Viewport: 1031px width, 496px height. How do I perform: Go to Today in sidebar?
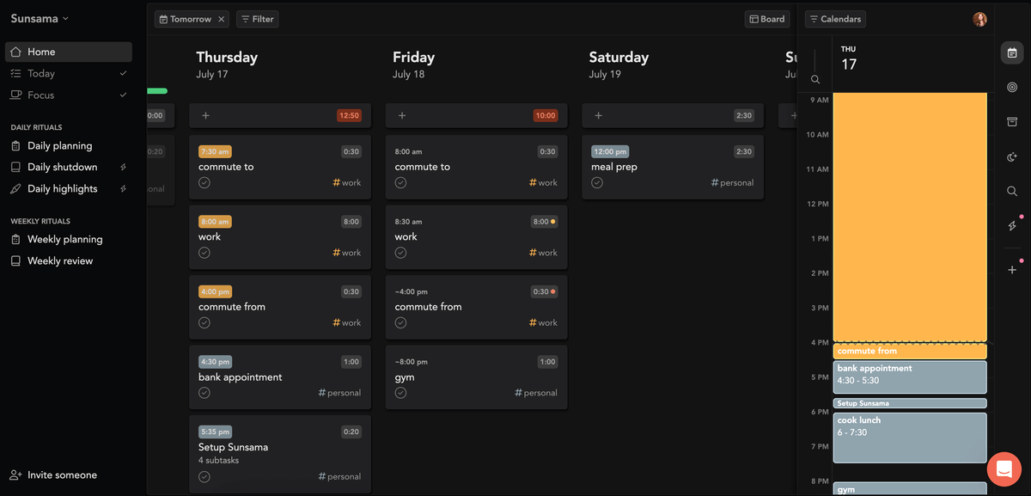point(41,74)
